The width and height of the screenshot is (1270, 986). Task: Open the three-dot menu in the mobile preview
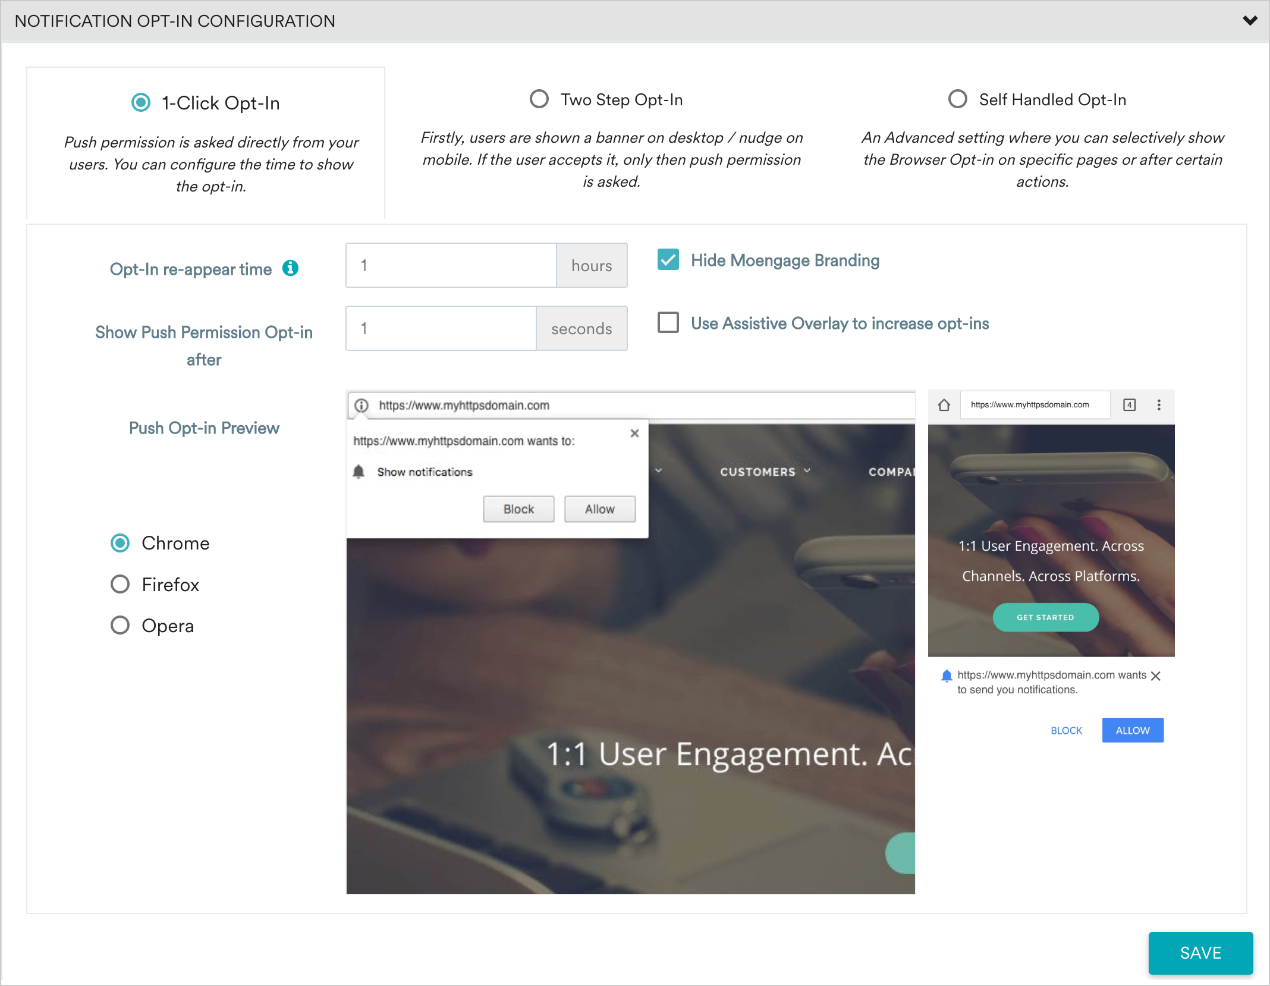coord(1158,404)
